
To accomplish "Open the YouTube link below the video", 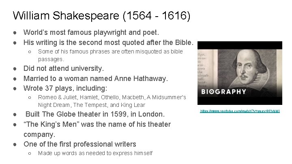I will [240, 111].
